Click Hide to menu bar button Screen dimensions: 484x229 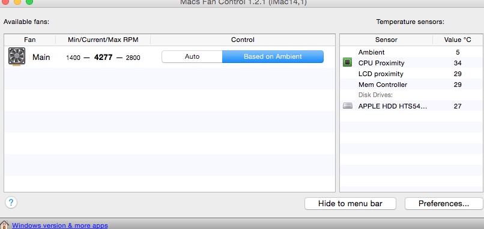click(x=350, y=203)
